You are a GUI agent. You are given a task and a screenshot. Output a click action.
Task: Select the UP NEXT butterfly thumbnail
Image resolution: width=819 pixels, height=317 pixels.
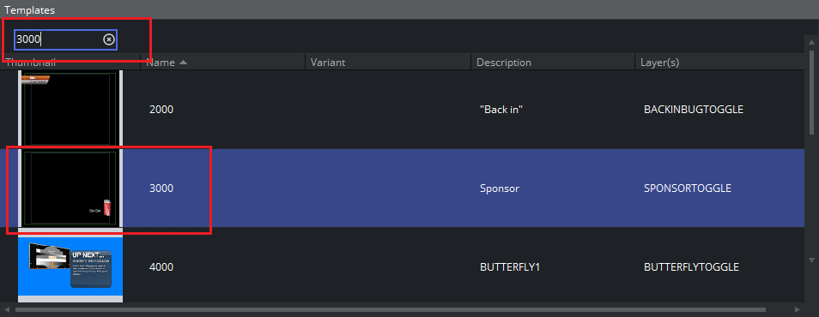point(70,266)
